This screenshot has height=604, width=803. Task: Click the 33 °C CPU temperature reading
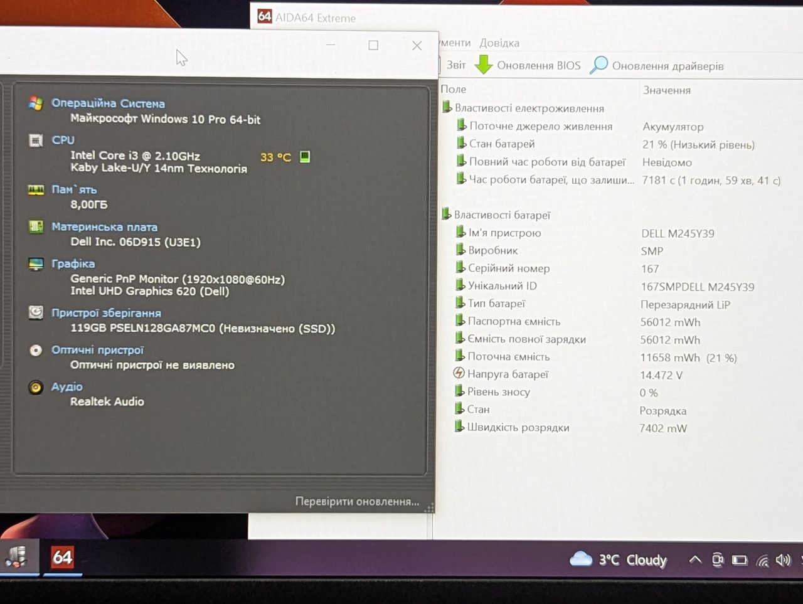(275, 157)
